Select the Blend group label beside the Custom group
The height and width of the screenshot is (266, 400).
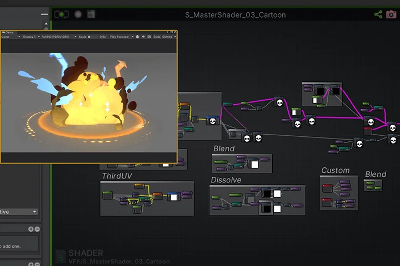tap(376, 174)
